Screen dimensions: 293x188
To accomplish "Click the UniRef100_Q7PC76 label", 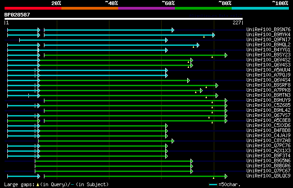I will (268, 146).
